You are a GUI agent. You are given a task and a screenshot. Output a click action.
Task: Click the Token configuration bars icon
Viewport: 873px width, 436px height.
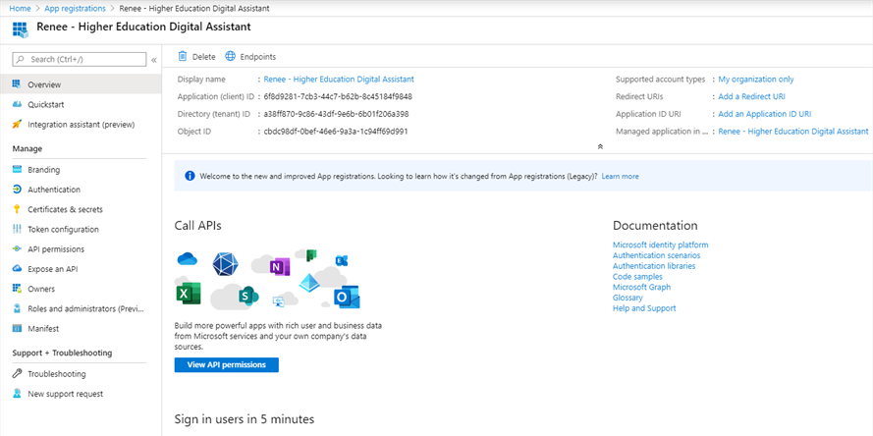click(x=17, y=230)
